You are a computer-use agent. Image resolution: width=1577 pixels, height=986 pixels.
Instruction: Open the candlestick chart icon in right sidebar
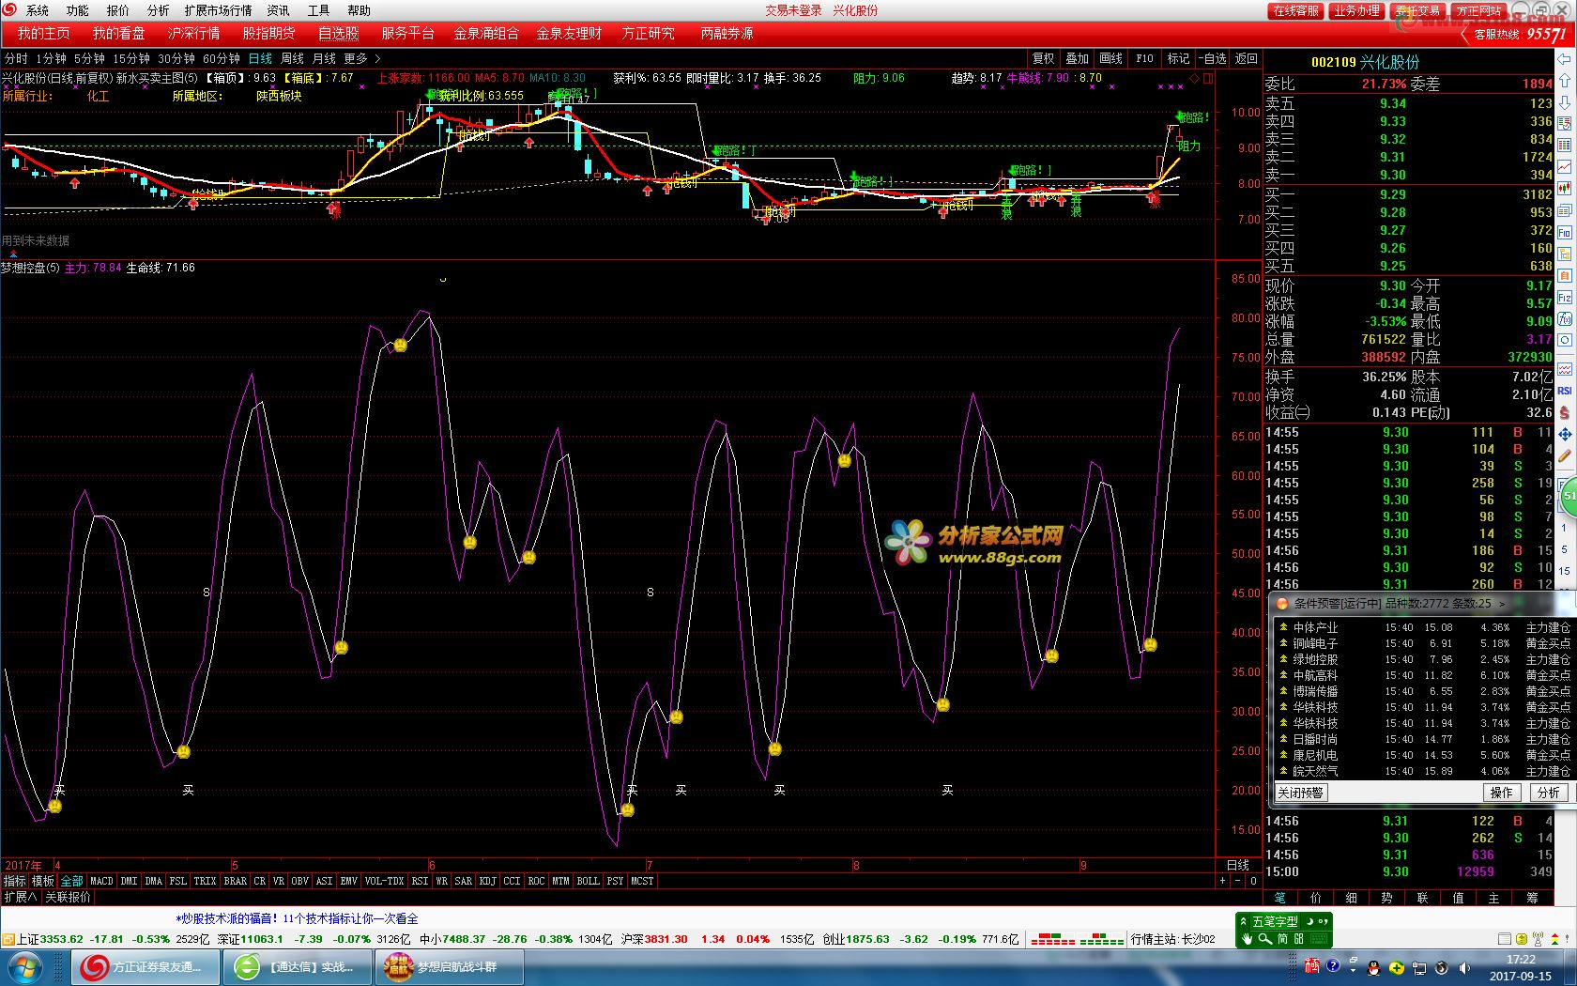1565,188
